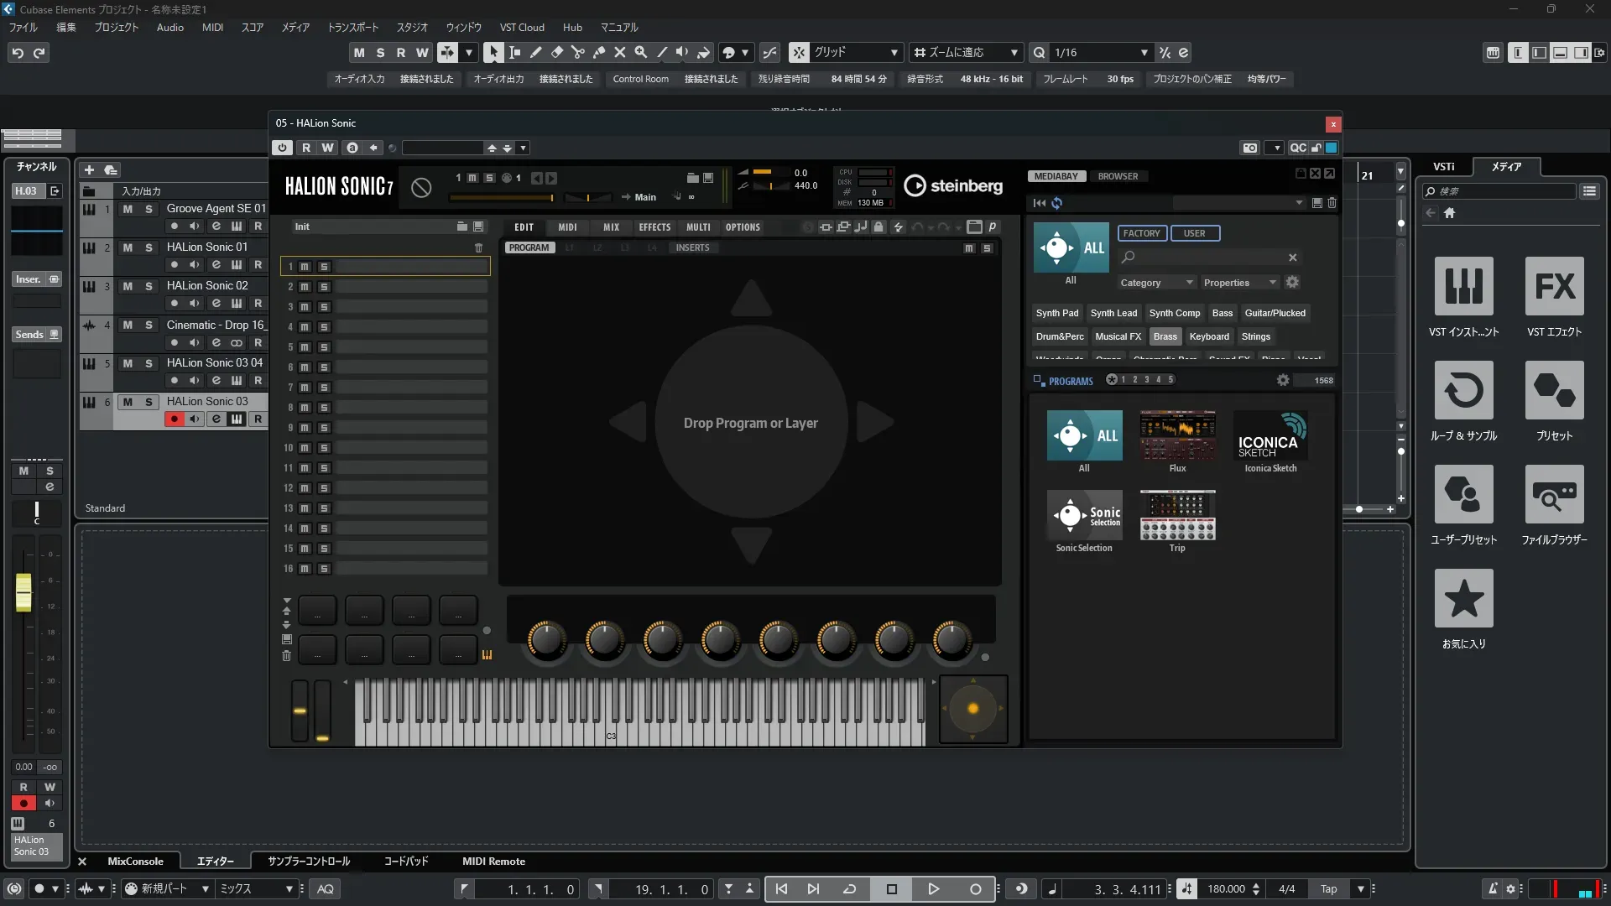
Task: Click the USER library button
Action: (1194, 233)
